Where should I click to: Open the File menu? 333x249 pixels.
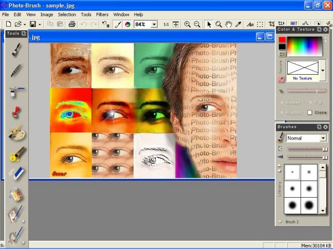click(x=6, y=15)
